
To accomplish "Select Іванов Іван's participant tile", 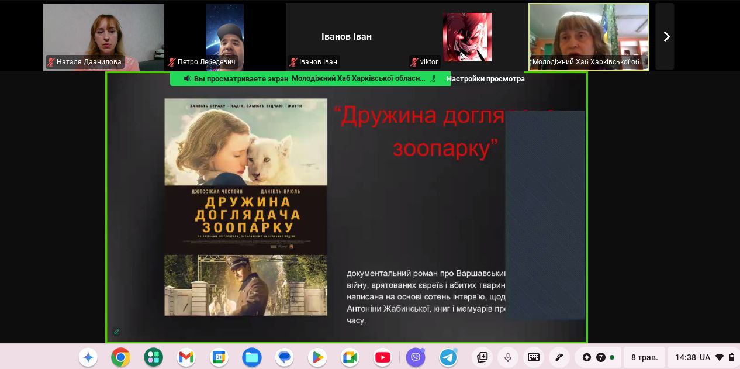I will [347, 37].
